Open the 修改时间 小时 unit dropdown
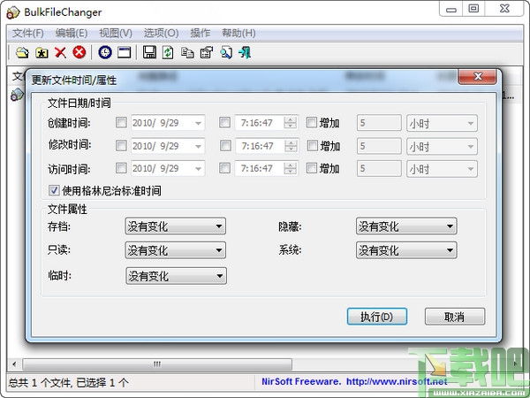530x398 pixels. pyautogui.click(x=442, y=147)
